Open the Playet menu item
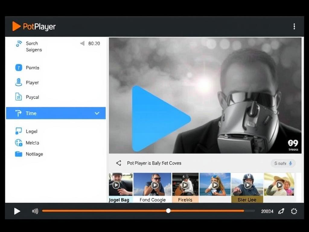This screenshot has width=309, height=232. point(32,82)
